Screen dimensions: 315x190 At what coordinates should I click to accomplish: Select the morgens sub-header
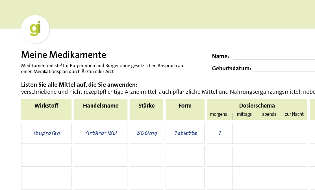point(219,114)
